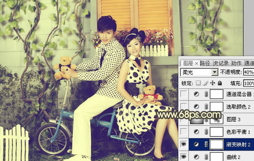Toggle lock transparent pixels icon

pos(198,83)
